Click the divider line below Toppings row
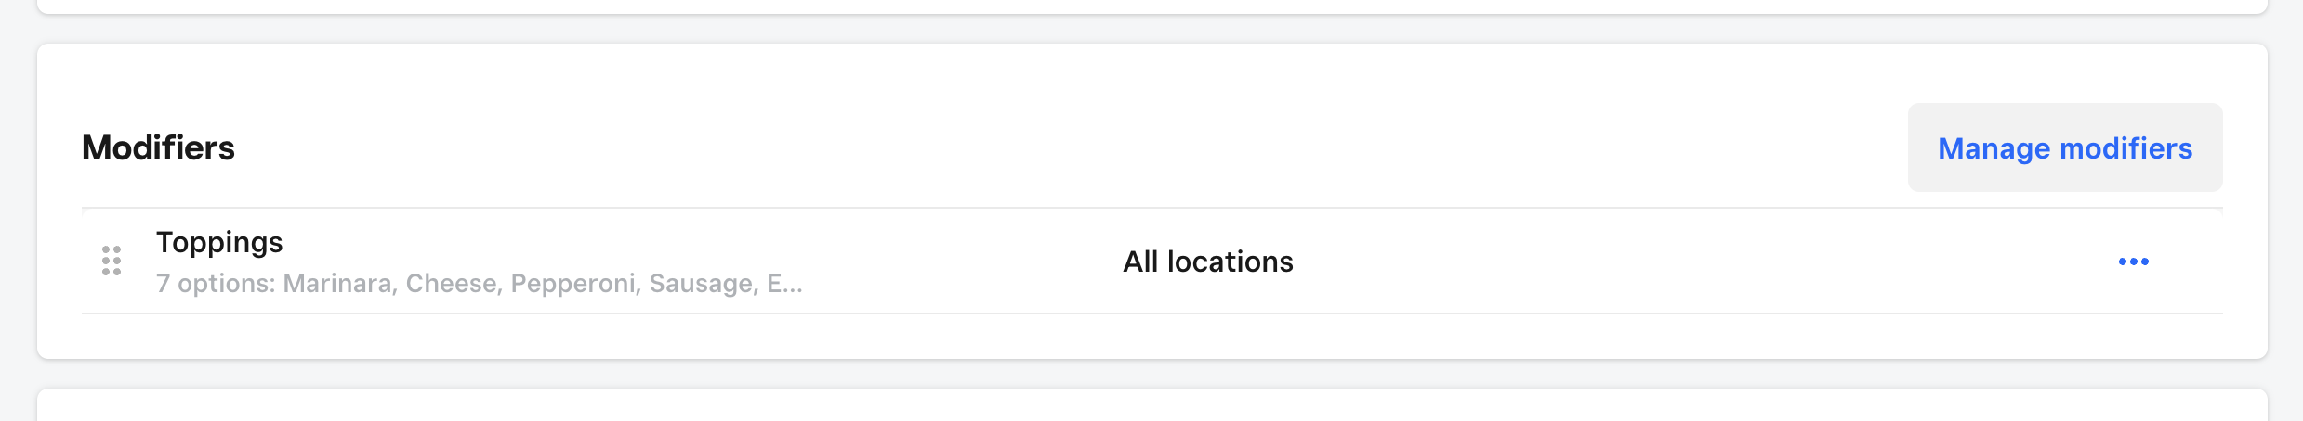Image resolution: width=2303 pixels, height=421 pixels. point(1152,313)
